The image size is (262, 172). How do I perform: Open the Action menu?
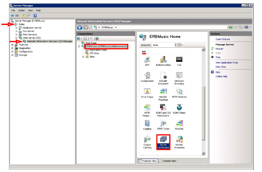coord(22,10)
